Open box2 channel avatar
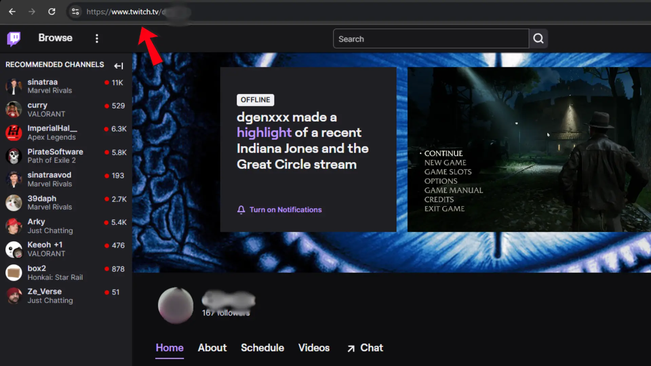Screen dimensions: 651x366 (14, 272)
